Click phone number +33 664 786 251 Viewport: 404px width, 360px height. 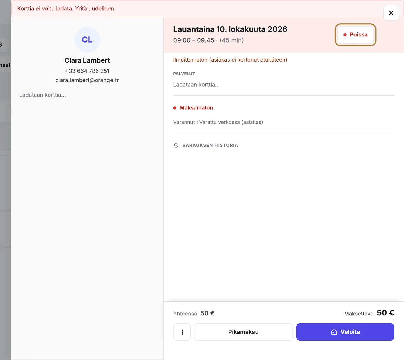click(87, 71)
